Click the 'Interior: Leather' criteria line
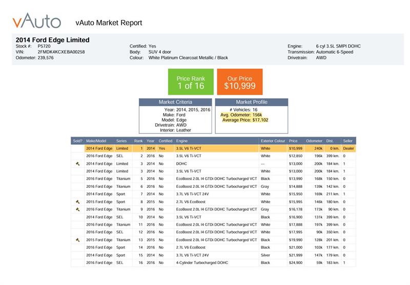This screenshot has width=410, height=285. (x=175, y=130)
